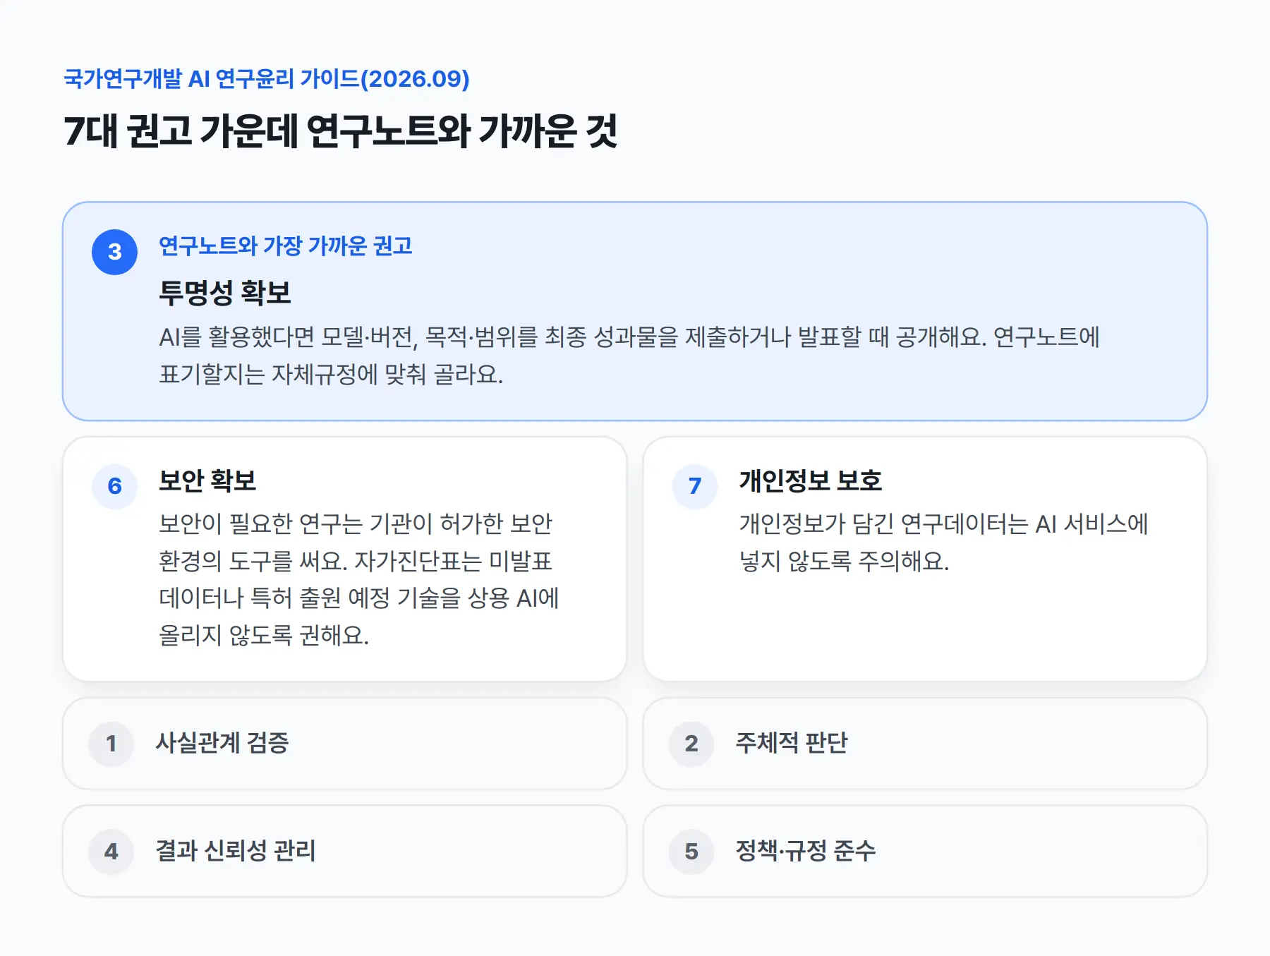The height and width of the screenshot is (956, 1270).
Task: Click the number 2 badge beside 주체적 판단
Action: click(691, 744)
